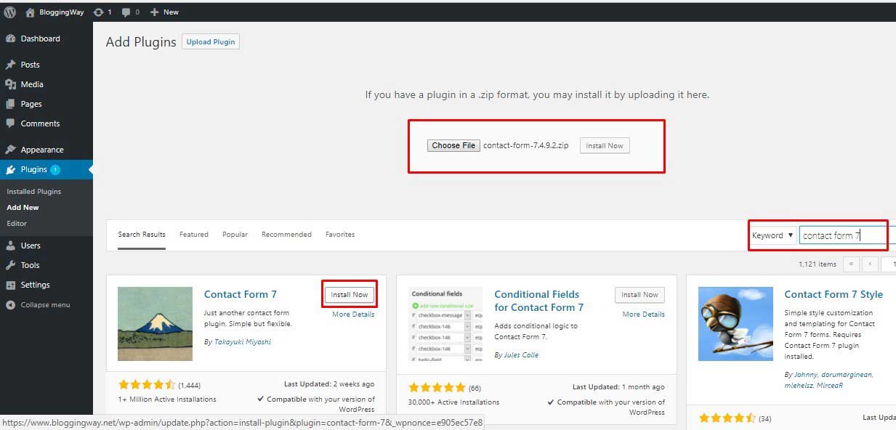
Task: Switch to the Featured tab
Action: click(x=194, y=235)
